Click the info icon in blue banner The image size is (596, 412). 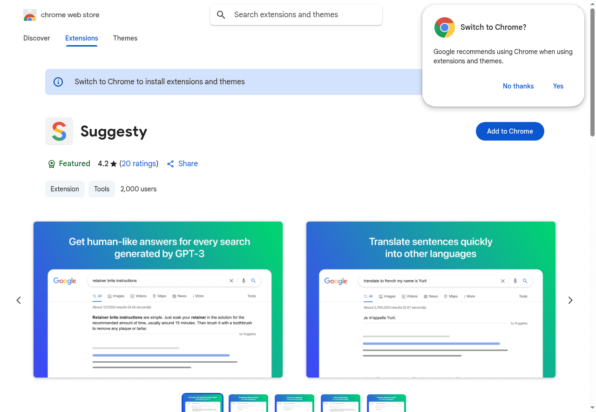(58, 82)
